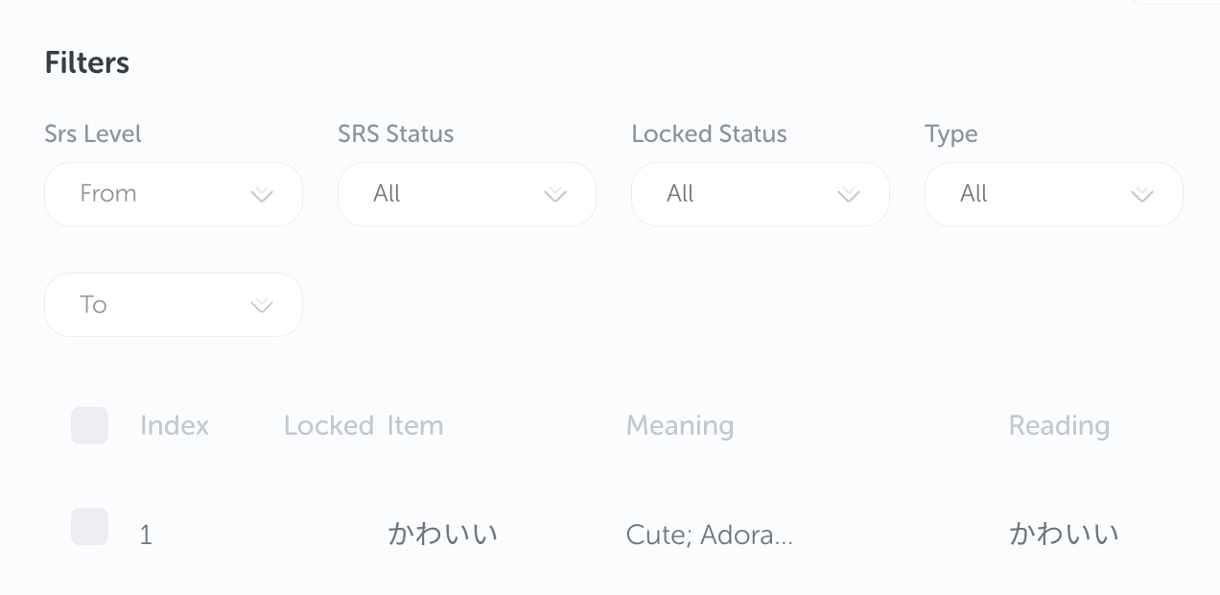
Task: Expand the SRS Status dropdown
Action: click(x=466, y=194)
